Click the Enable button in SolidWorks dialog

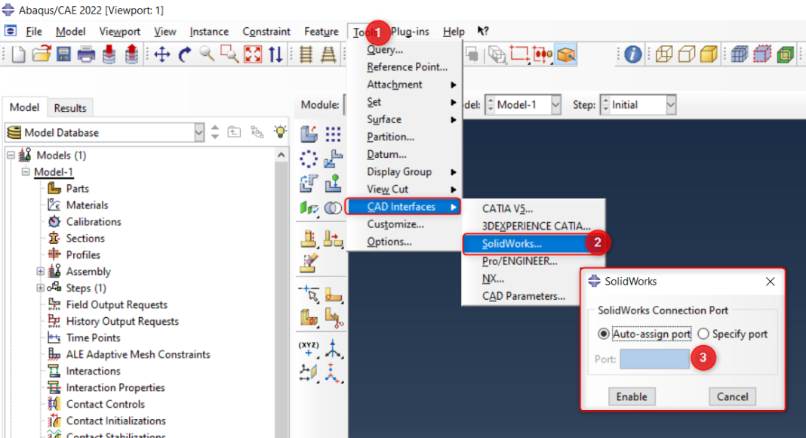(x=632, y=396)
